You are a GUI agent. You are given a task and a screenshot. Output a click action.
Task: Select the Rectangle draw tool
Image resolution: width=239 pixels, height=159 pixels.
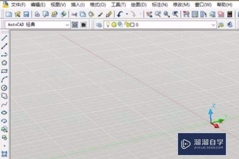[x=4, y=71]
